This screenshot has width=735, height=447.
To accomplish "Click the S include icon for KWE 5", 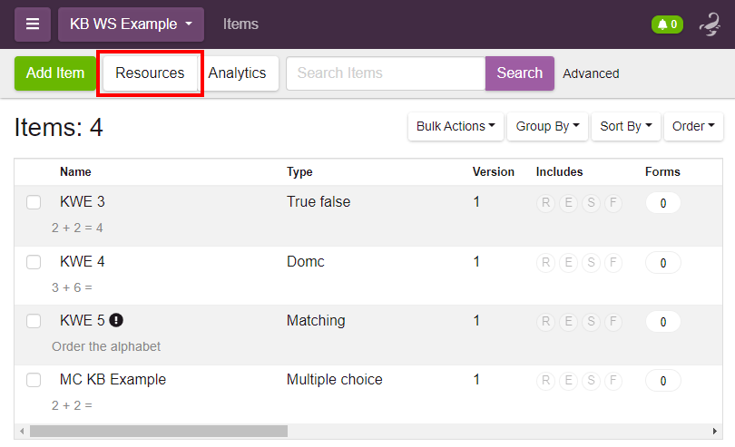I will pos(591,322).
